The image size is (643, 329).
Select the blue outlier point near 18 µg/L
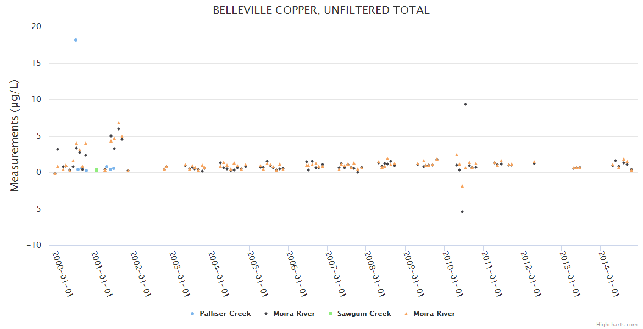coord(76,40)
